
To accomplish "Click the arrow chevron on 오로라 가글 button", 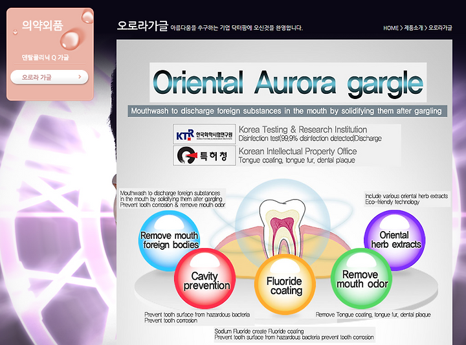I will click(x=80, y=76).
